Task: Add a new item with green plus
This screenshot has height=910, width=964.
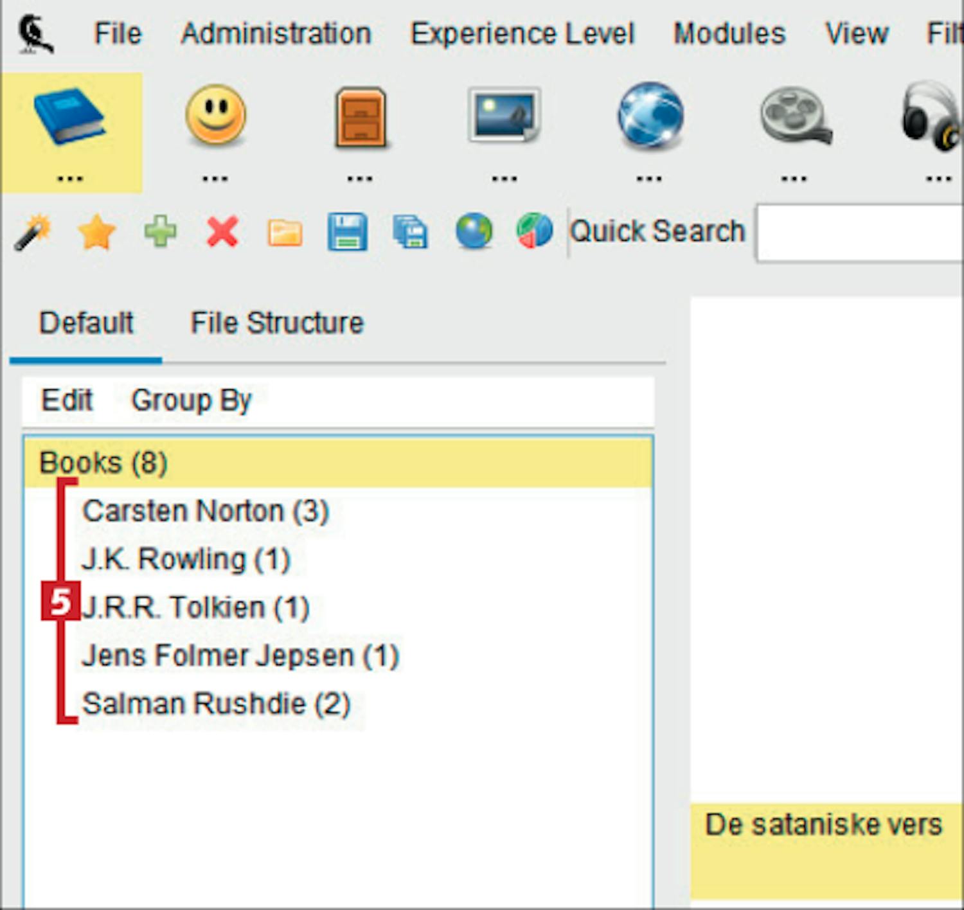Action: (160, 231)
